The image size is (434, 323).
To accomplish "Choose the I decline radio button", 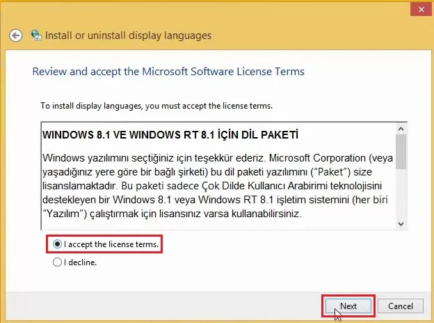I will point(57,262).
